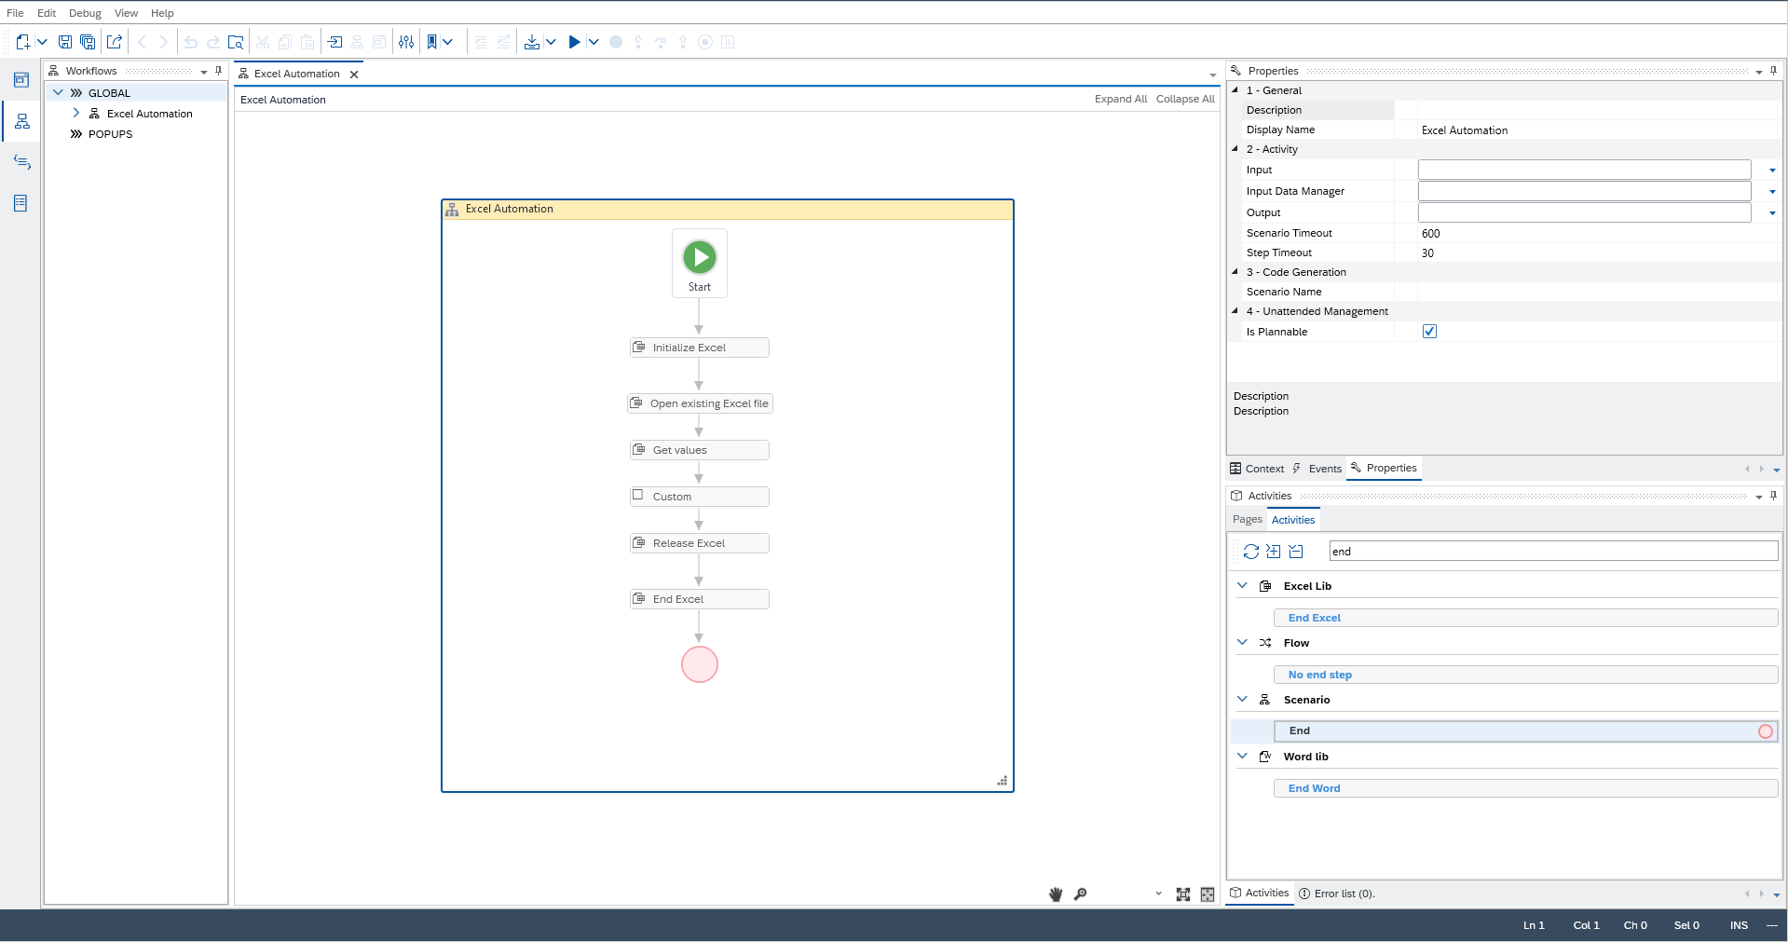Screen dimensions: 1788x942
Task: Open the bookmark dropdown arrow
Action: click(448, 42)
